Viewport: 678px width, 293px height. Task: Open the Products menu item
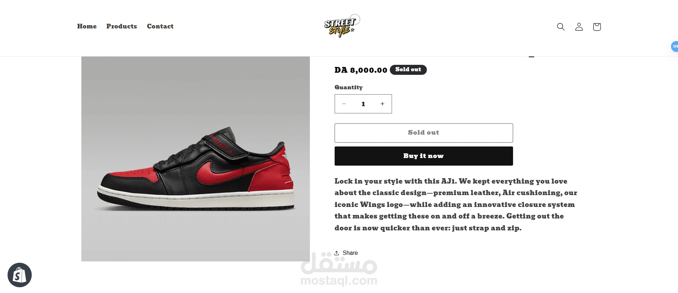pos(122,26)
